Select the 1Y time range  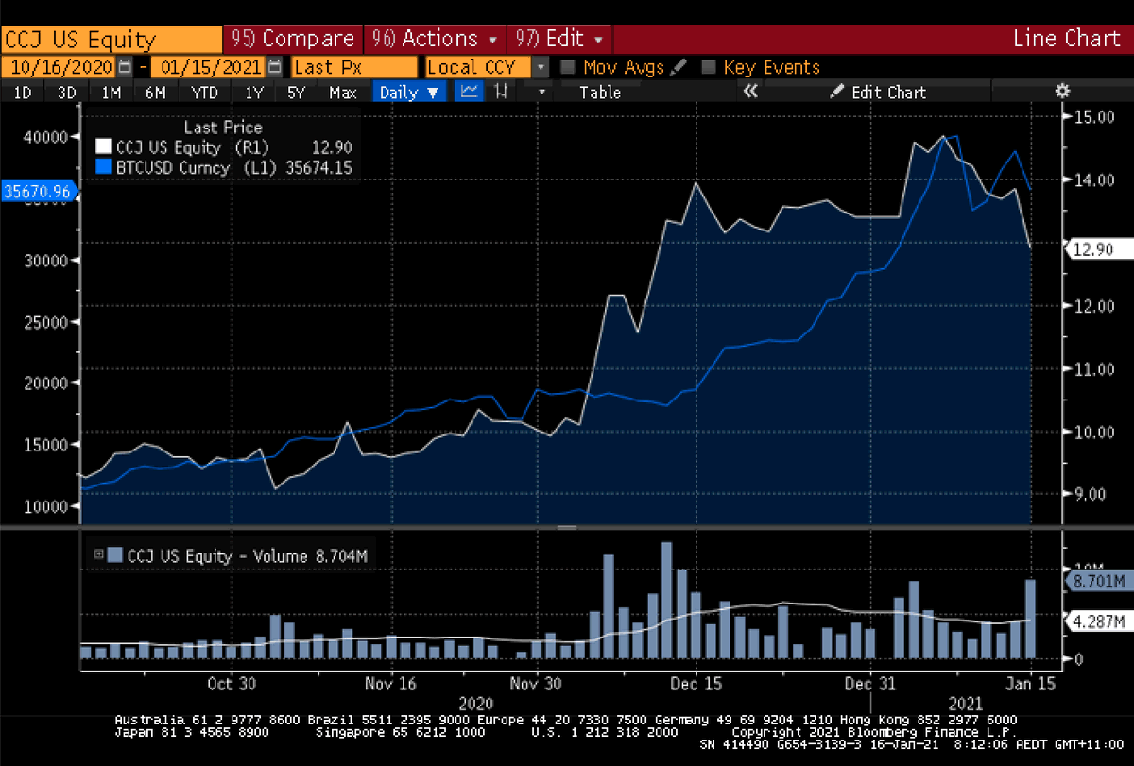click(253, 92)
